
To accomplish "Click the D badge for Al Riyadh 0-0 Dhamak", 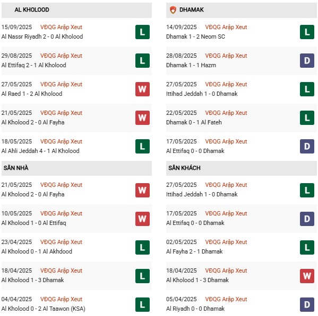I will point(307,304).
